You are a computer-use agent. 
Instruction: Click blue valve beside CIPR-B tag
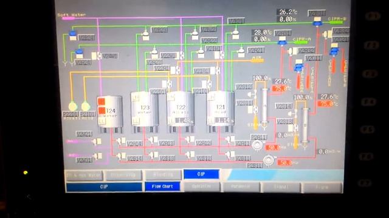click(317, 22)
